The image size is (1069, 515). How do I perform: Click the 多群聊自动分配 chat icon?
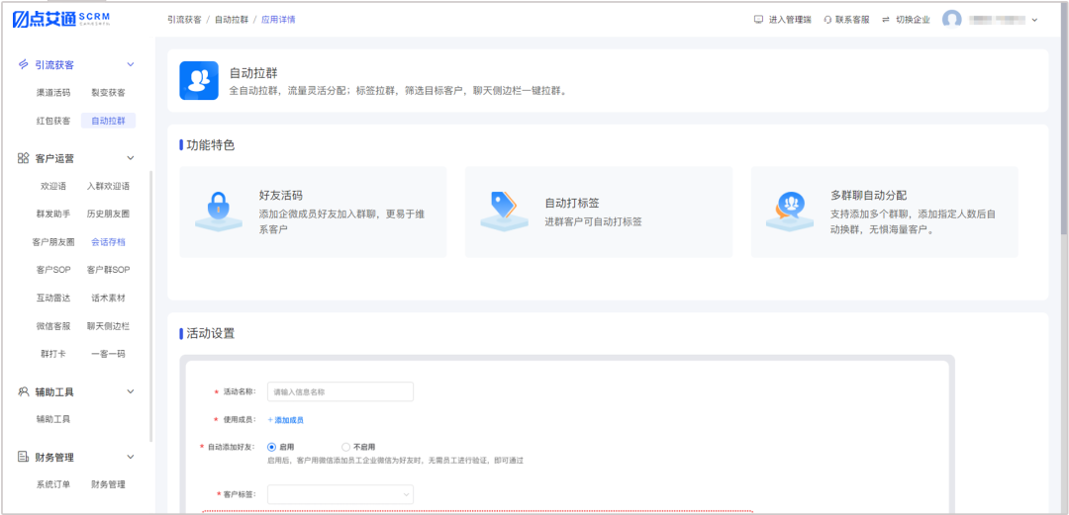pyautogui.click(x=790, y=212)
